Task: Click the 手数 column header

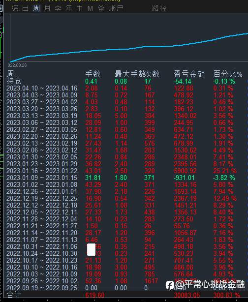Action: click(x=93, y=74)
